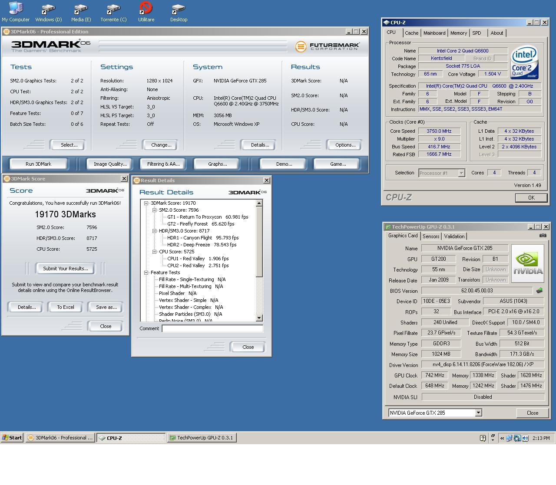Open Windows (D) drive shortcut
Viewport: 556px width, 485px height.
coord(48,12)
